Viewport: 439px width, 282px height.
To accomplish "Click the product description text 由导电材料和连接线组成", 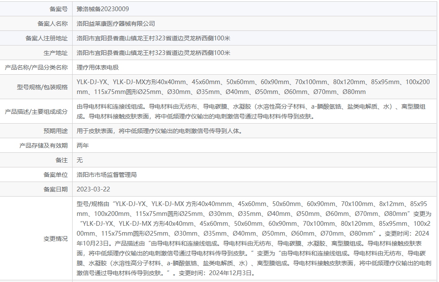I will pos(251,111).
